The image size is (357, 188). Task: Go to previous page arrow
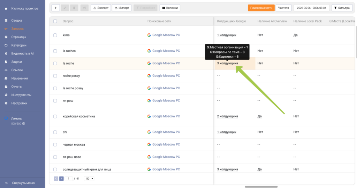tap(56, 179)
